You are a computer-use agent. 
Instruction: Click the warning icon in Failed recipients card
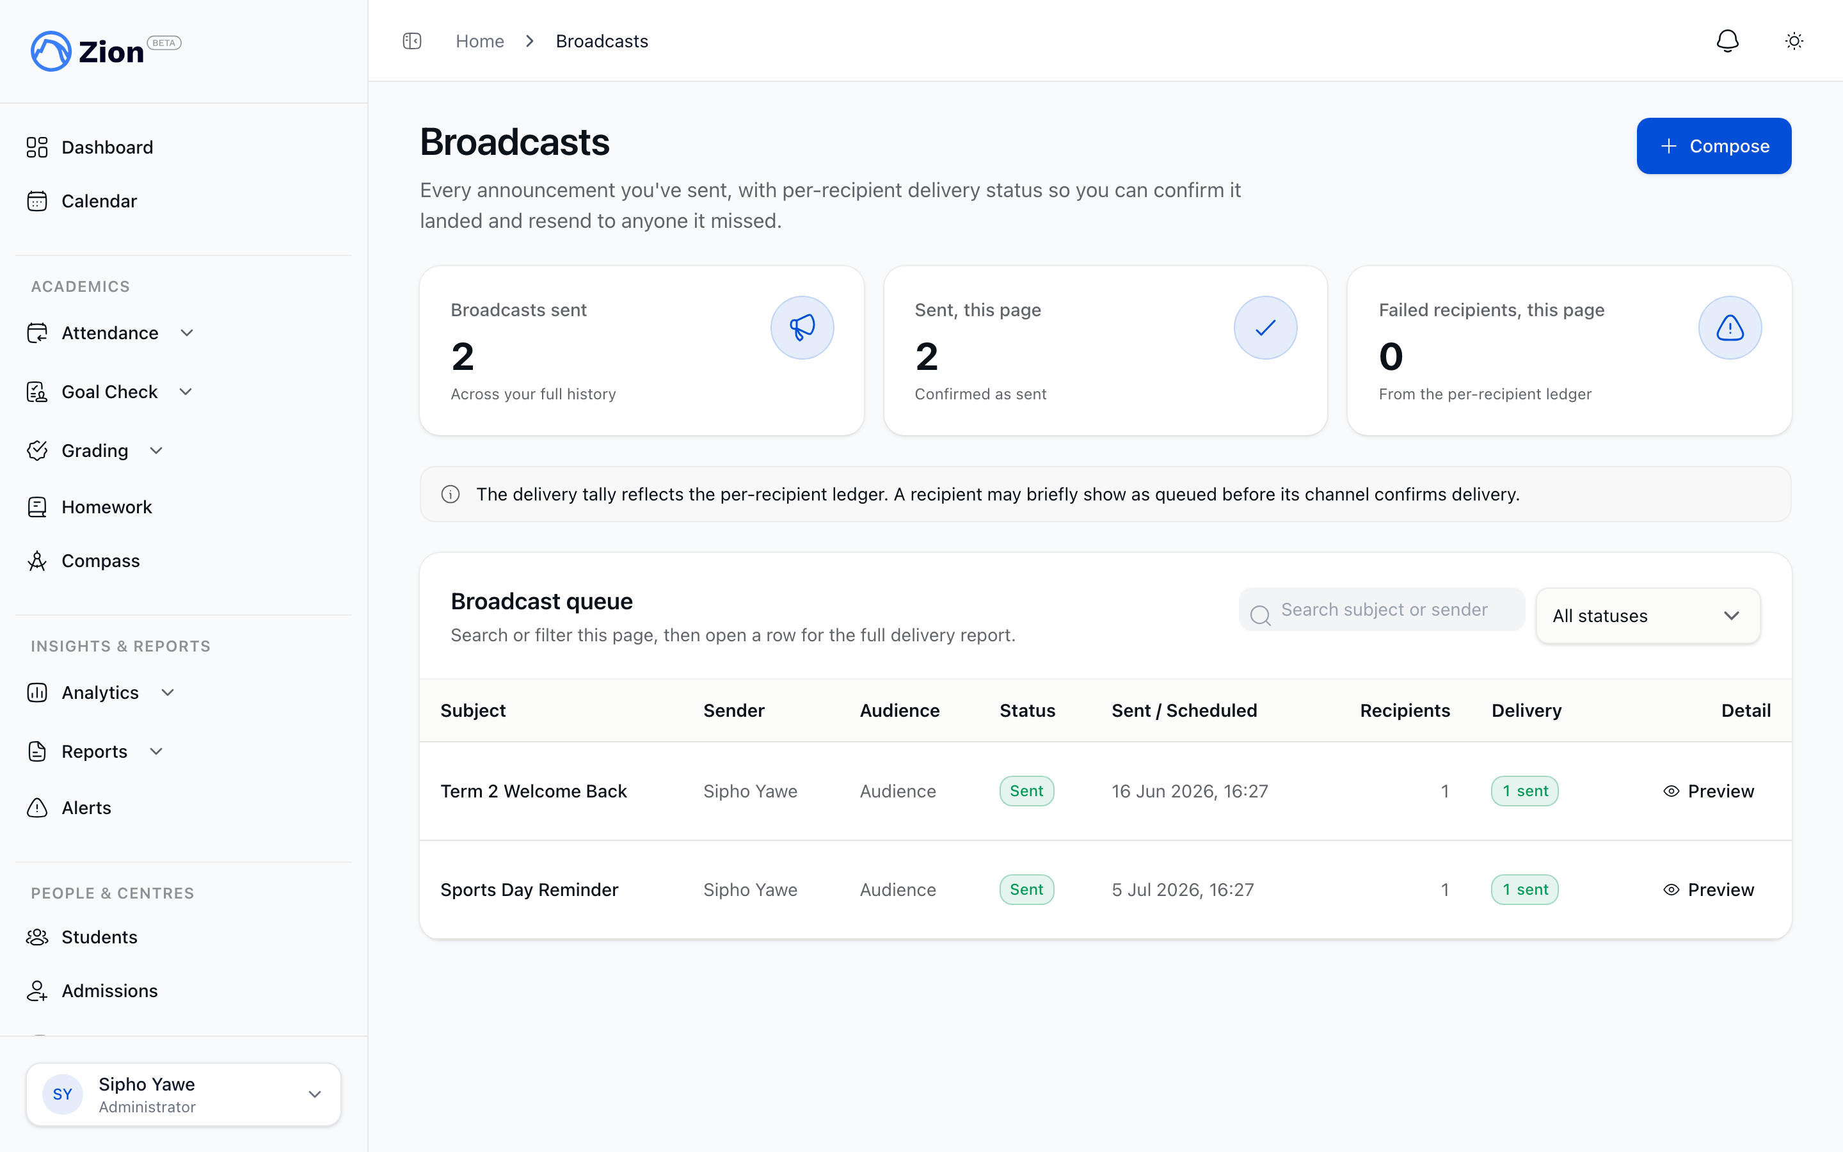coord(1730,328)
